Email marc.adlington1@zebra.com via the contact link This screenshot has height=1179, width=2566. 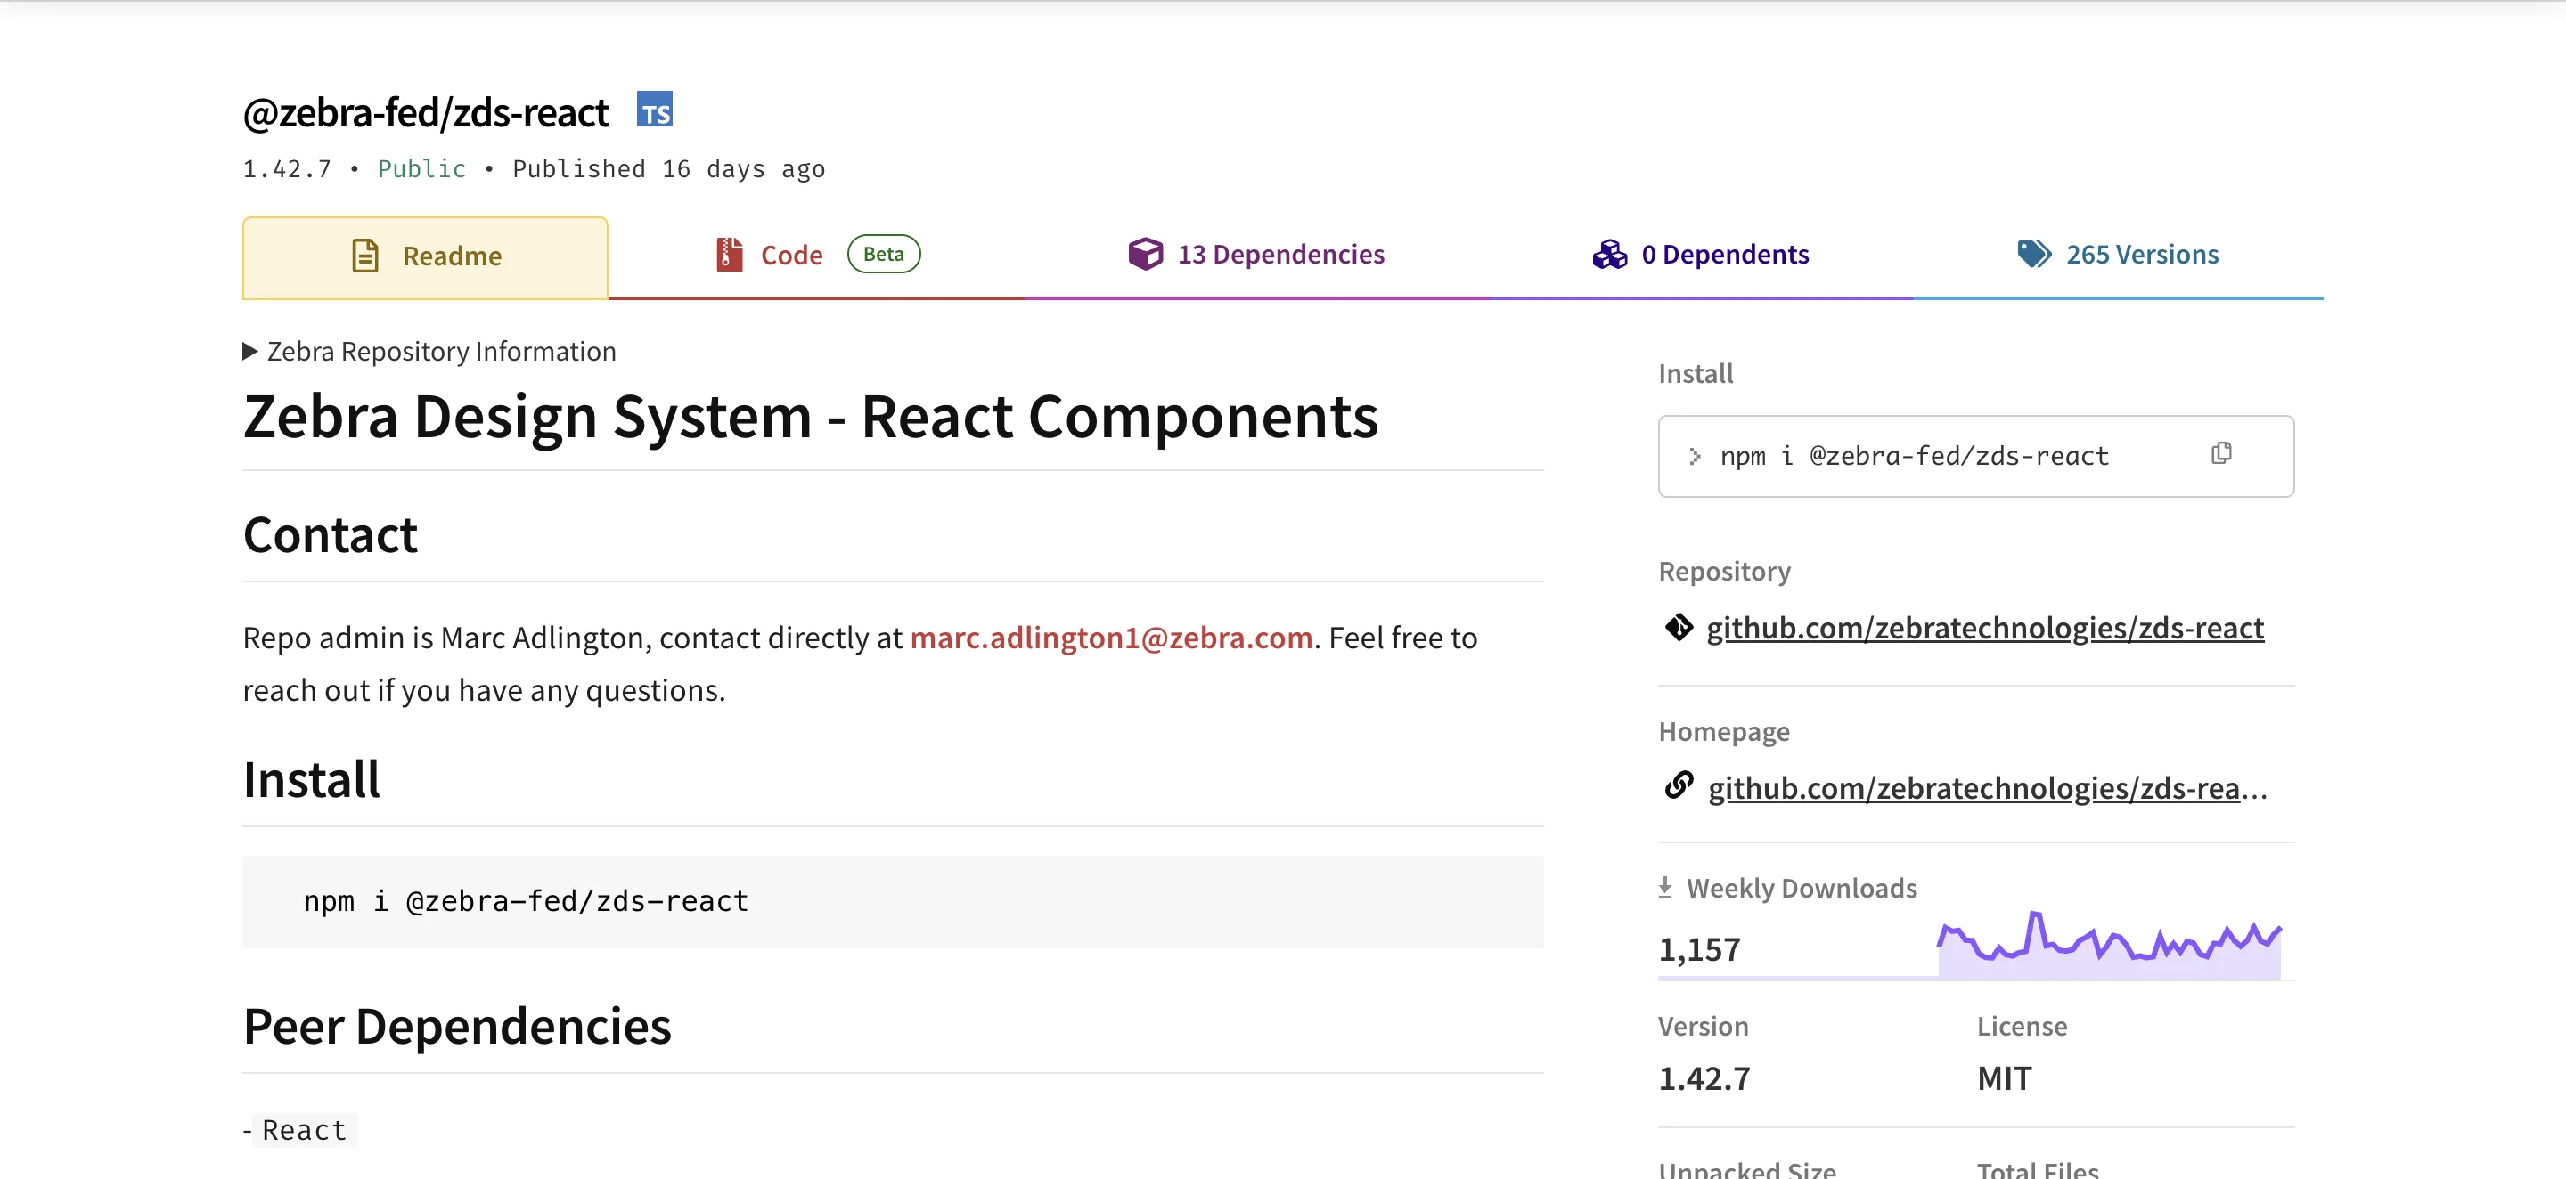1112,638
